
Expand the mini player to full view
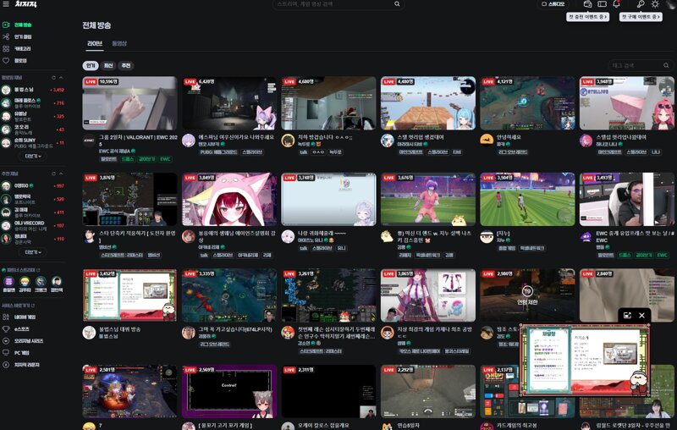tap(627, 316)
